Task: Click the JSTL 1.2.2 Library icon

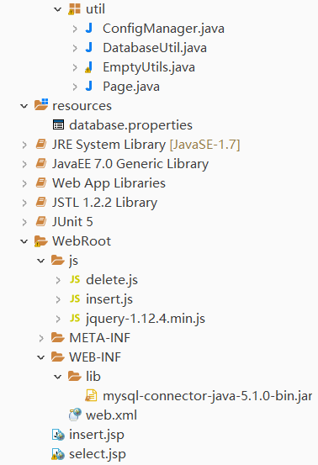Action: [41, 203]
